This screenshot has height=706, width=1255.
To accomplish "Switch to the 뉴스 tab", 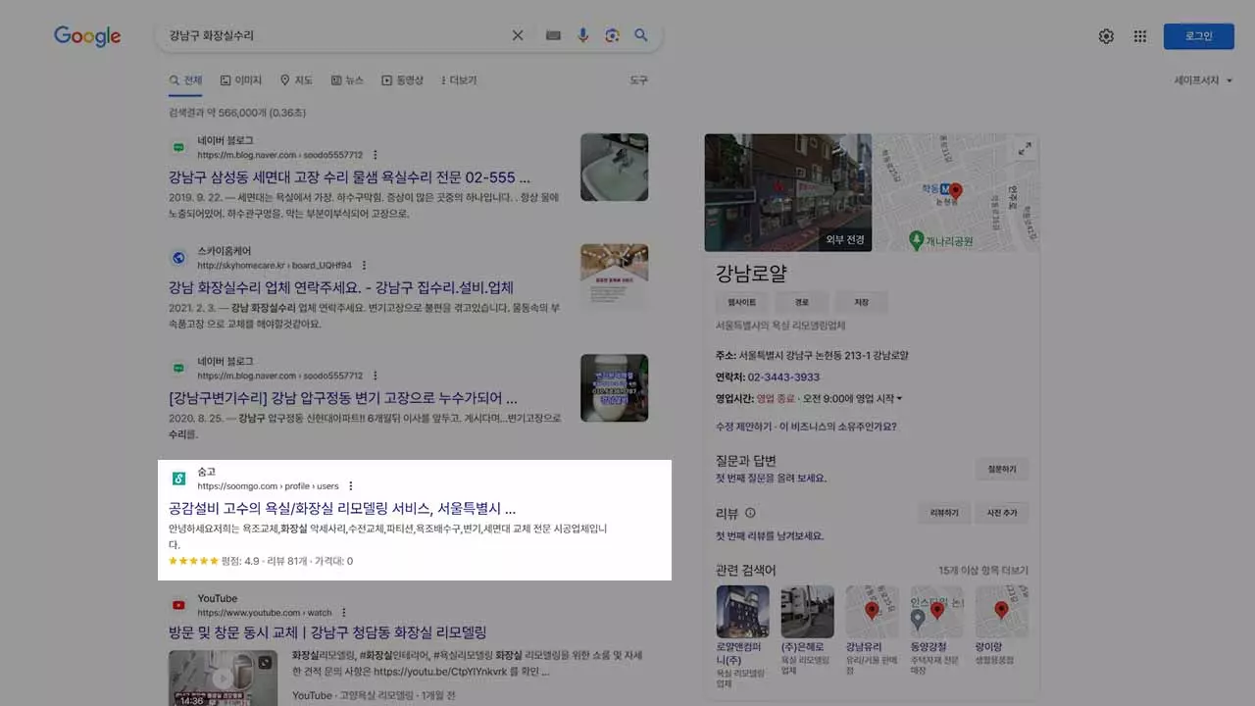I will [x=347, y=80].
